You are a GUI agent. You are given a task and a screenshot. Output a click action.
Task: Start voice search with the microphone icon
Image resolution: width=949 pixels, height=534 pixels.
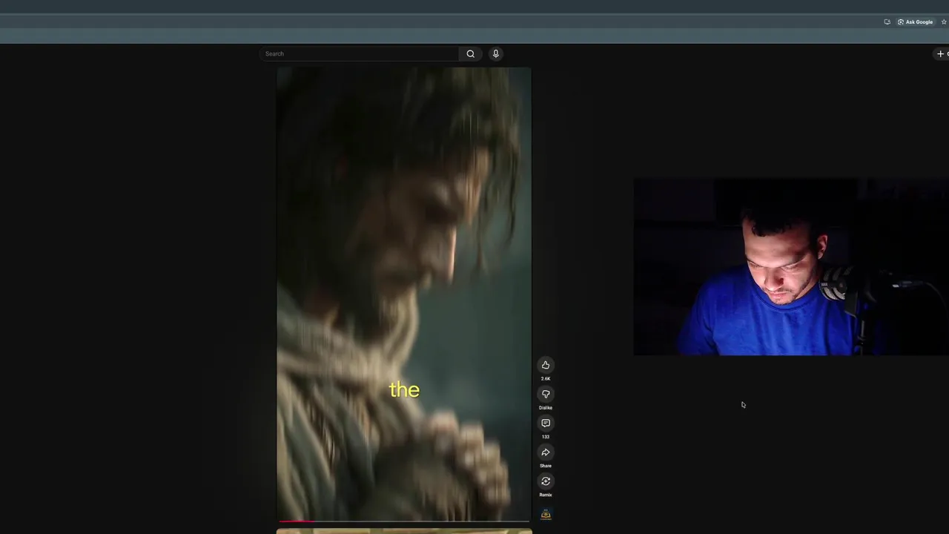pyautogui.click(x=496, y=53)
